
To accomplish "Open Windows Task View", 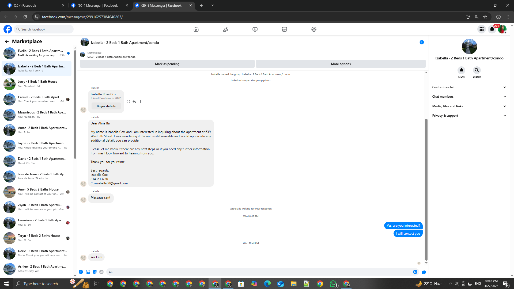I will [x=96, y=284].
